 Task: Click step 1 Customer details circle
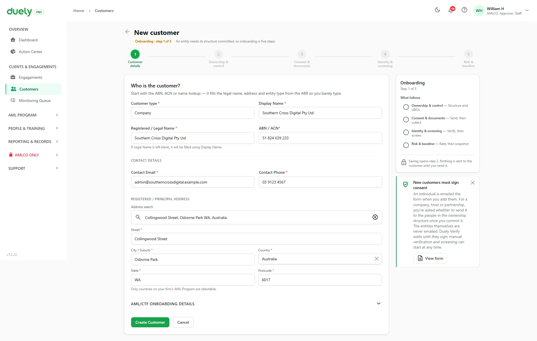point(135,54)
